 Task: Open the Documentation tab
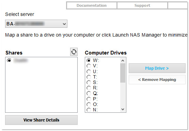92,5
